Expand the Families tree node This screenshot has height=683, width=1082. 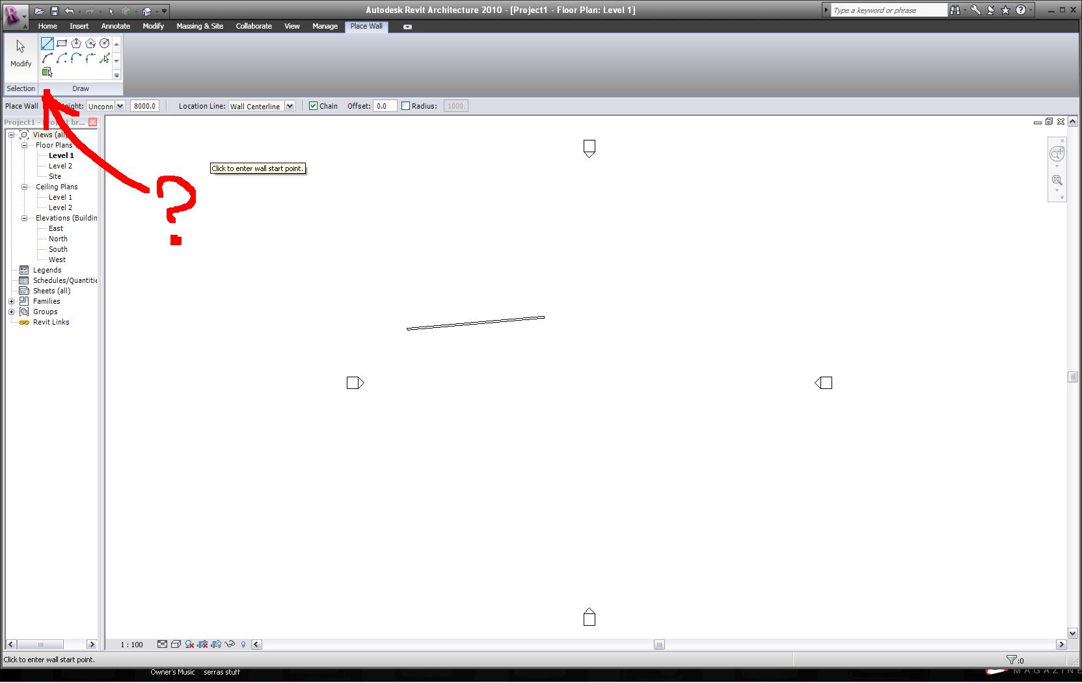pos(12,301)
